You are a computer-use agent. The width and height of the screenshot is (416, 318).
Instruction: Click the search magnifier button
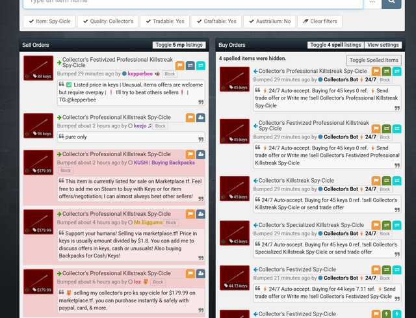391,3
